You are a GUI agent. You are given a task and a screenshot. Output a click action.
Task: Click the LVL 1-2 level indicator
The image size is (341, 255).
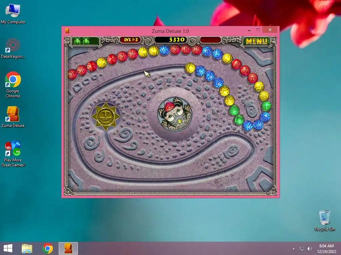(x=131, y=40)
